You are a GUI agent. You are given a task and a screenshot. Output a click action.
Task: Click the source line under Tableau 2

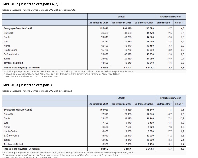pos(31,76)
